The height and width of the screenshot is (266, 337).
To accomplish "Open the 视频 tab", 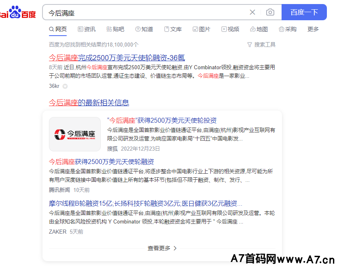I will pos(230,29).
